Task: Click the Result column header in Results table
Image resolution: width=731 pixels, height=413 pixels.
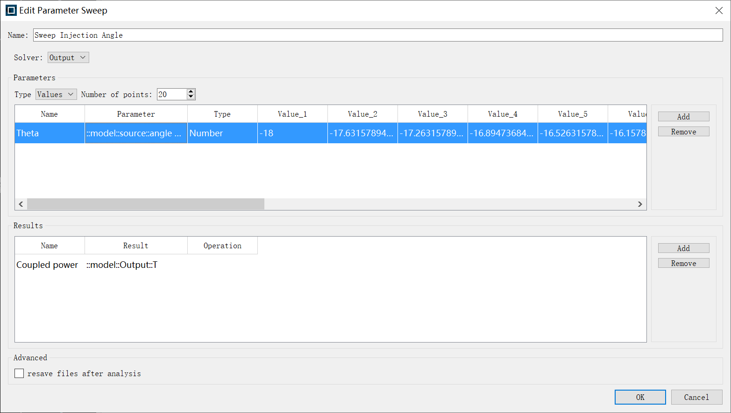Action: point(136,245)
